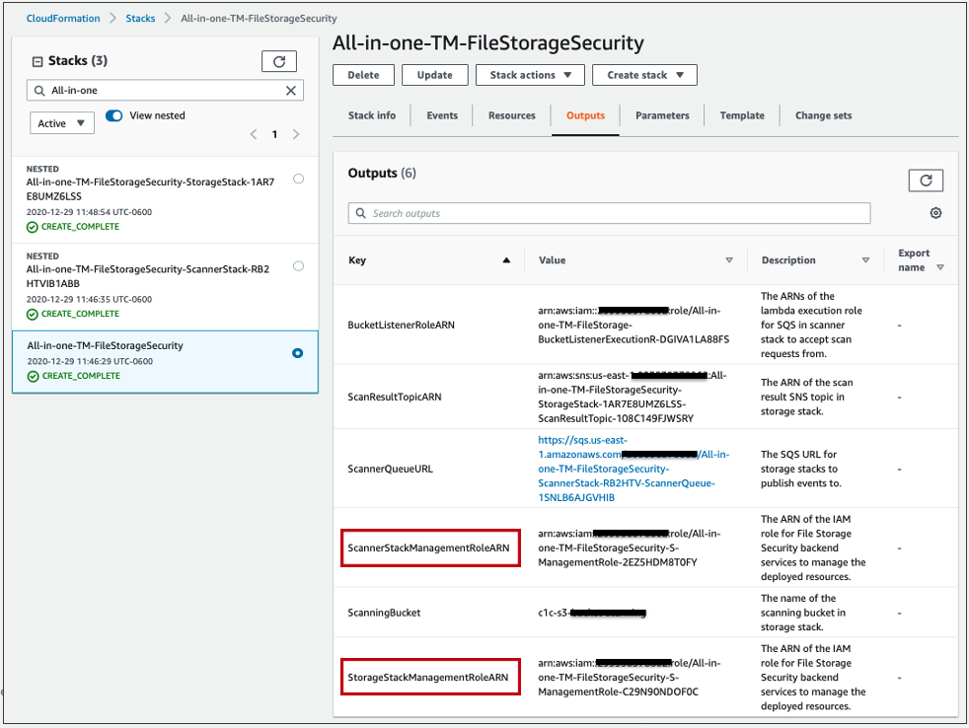Refresh the Stacks list
This screenshot has height=728, width=969.
coord(278,61)
